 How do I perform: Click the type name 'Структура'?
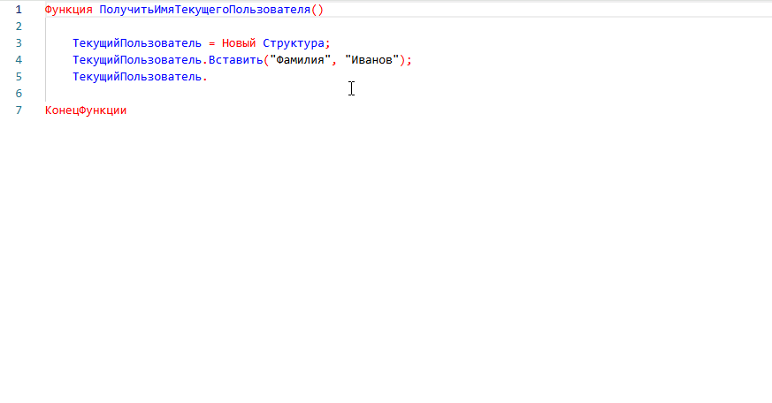click(294, 43)
